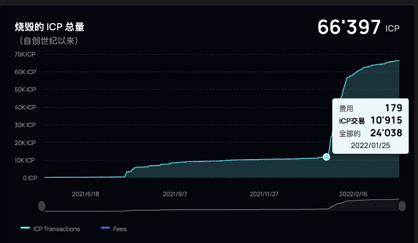418x243 pixels.
Task: Click the tooltip ICP交易 value 10'915
Action: coord(387,121)
